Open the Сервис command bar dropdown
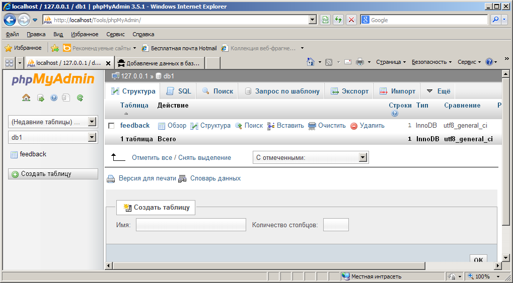The width and height of the screenshot is (513, 283). point(469,62)
